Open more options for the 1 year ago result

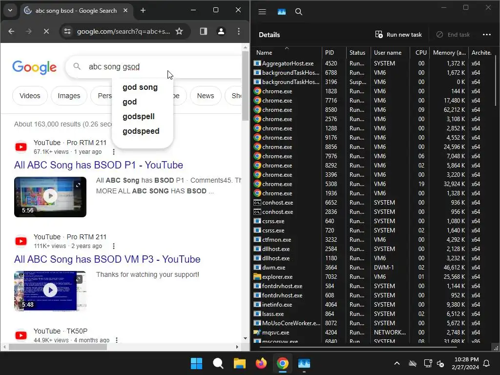[x=113, y=152]
